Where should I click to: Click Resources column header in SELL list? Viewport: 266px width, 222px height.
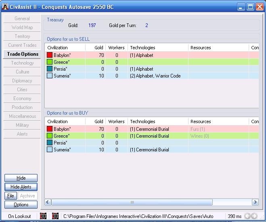coord(218,48)
